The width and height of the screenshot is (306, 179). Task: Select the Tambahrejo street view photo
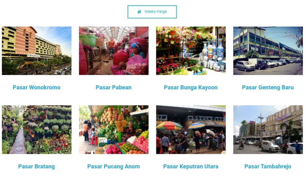click(x=268, y=130)
